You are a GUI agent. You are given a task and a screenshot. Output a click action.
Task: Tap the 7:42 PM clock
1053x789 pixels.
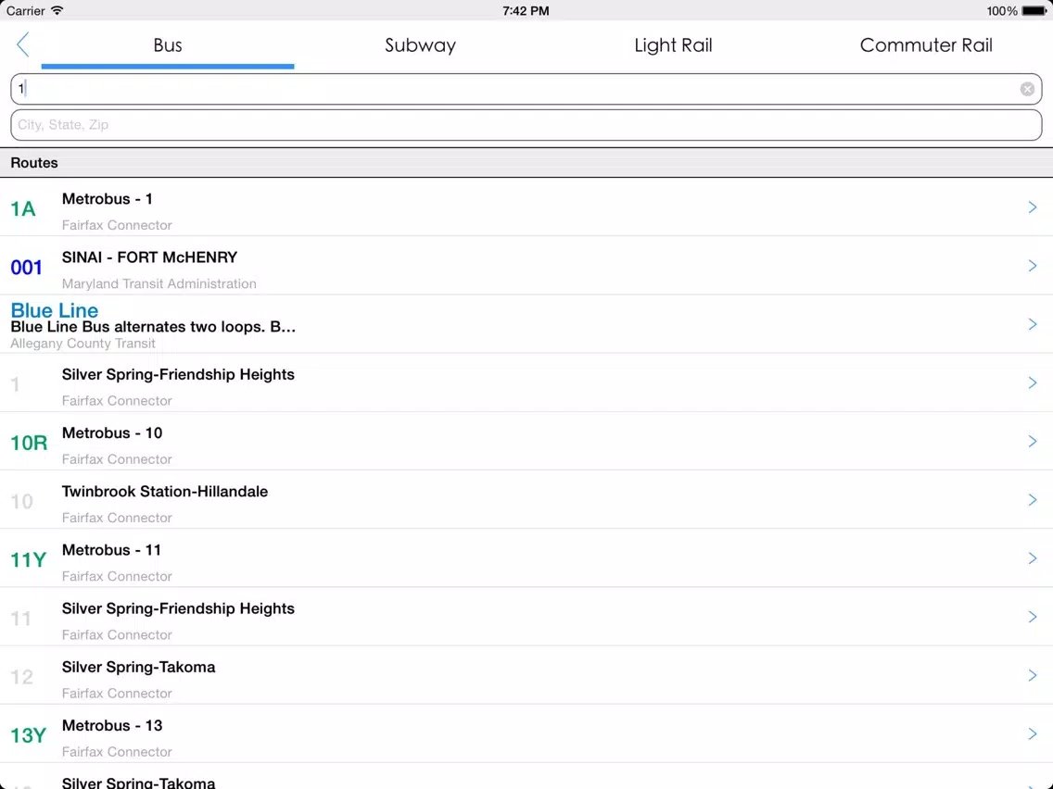(526, 11)
